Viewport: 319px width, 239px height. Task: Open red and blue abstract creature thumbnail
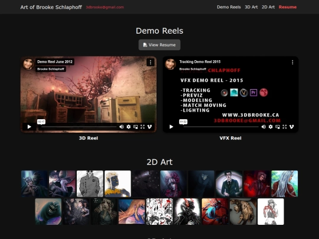point(215,212)
